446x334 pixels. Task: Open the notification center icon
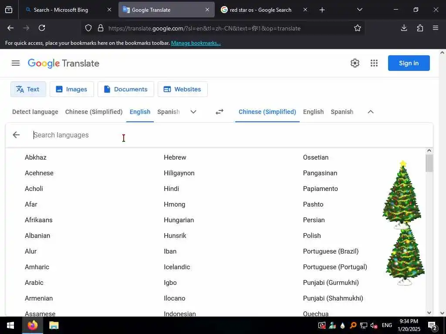432,325
